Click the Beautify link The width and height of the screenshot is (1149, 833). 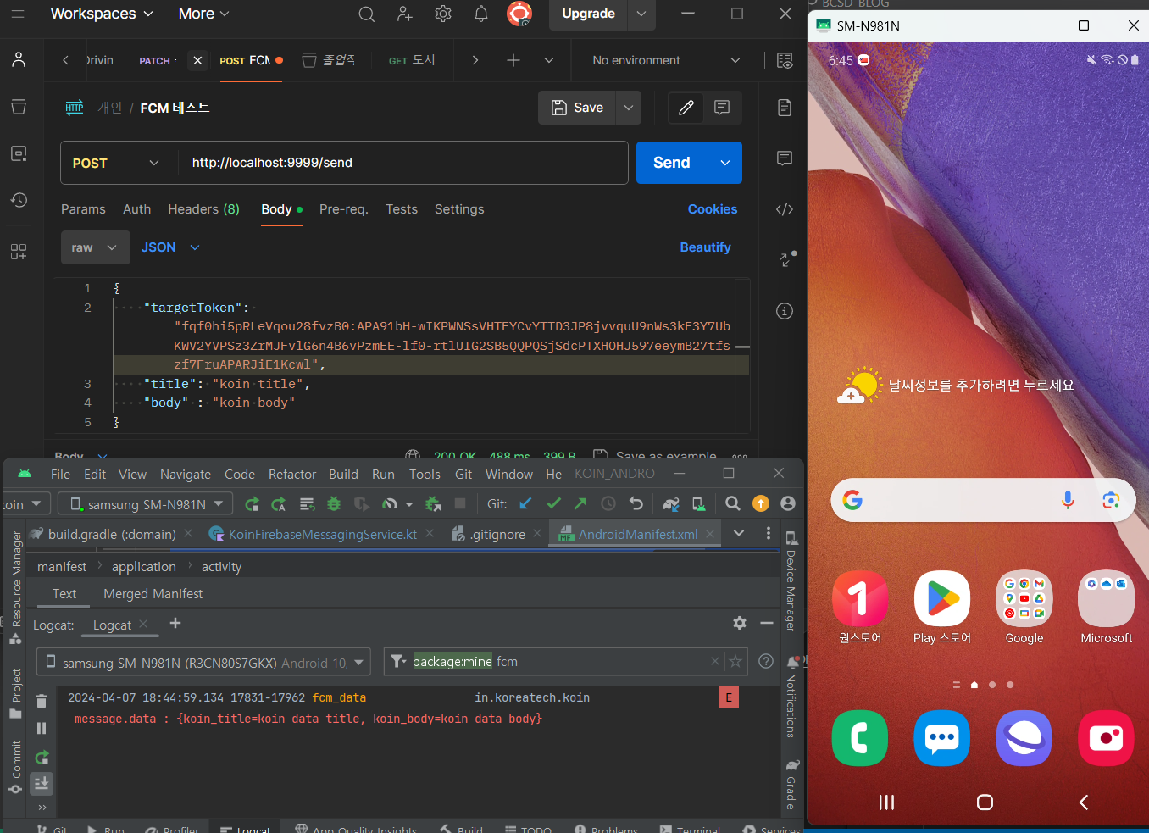click(705, 247)
